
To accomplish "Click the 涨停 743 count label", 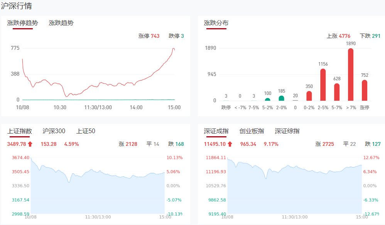I will point(149,36).
